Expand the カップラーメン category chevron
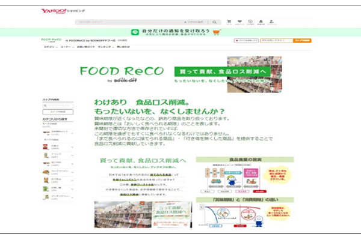The image size is (361, 240). tap(72, 172)
